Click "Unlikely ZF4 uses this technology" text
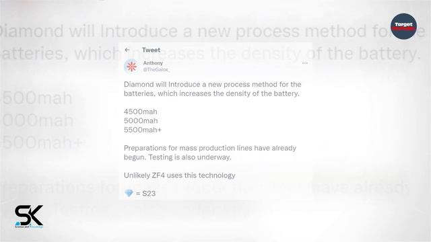 (x=180, y=175)
